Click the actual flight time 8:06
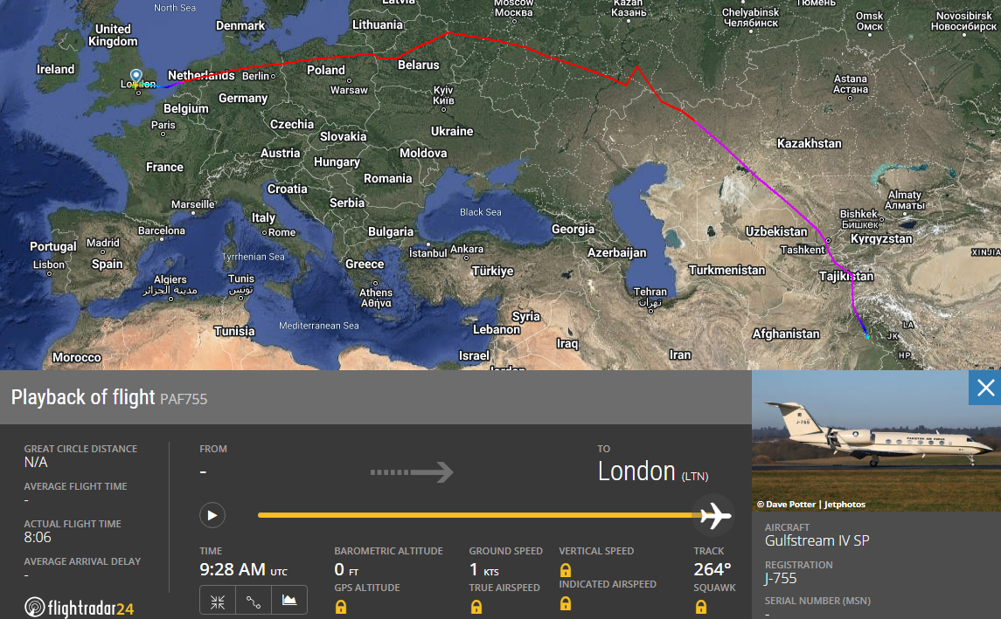1001x619 pixels. click(x=38, y=538)
